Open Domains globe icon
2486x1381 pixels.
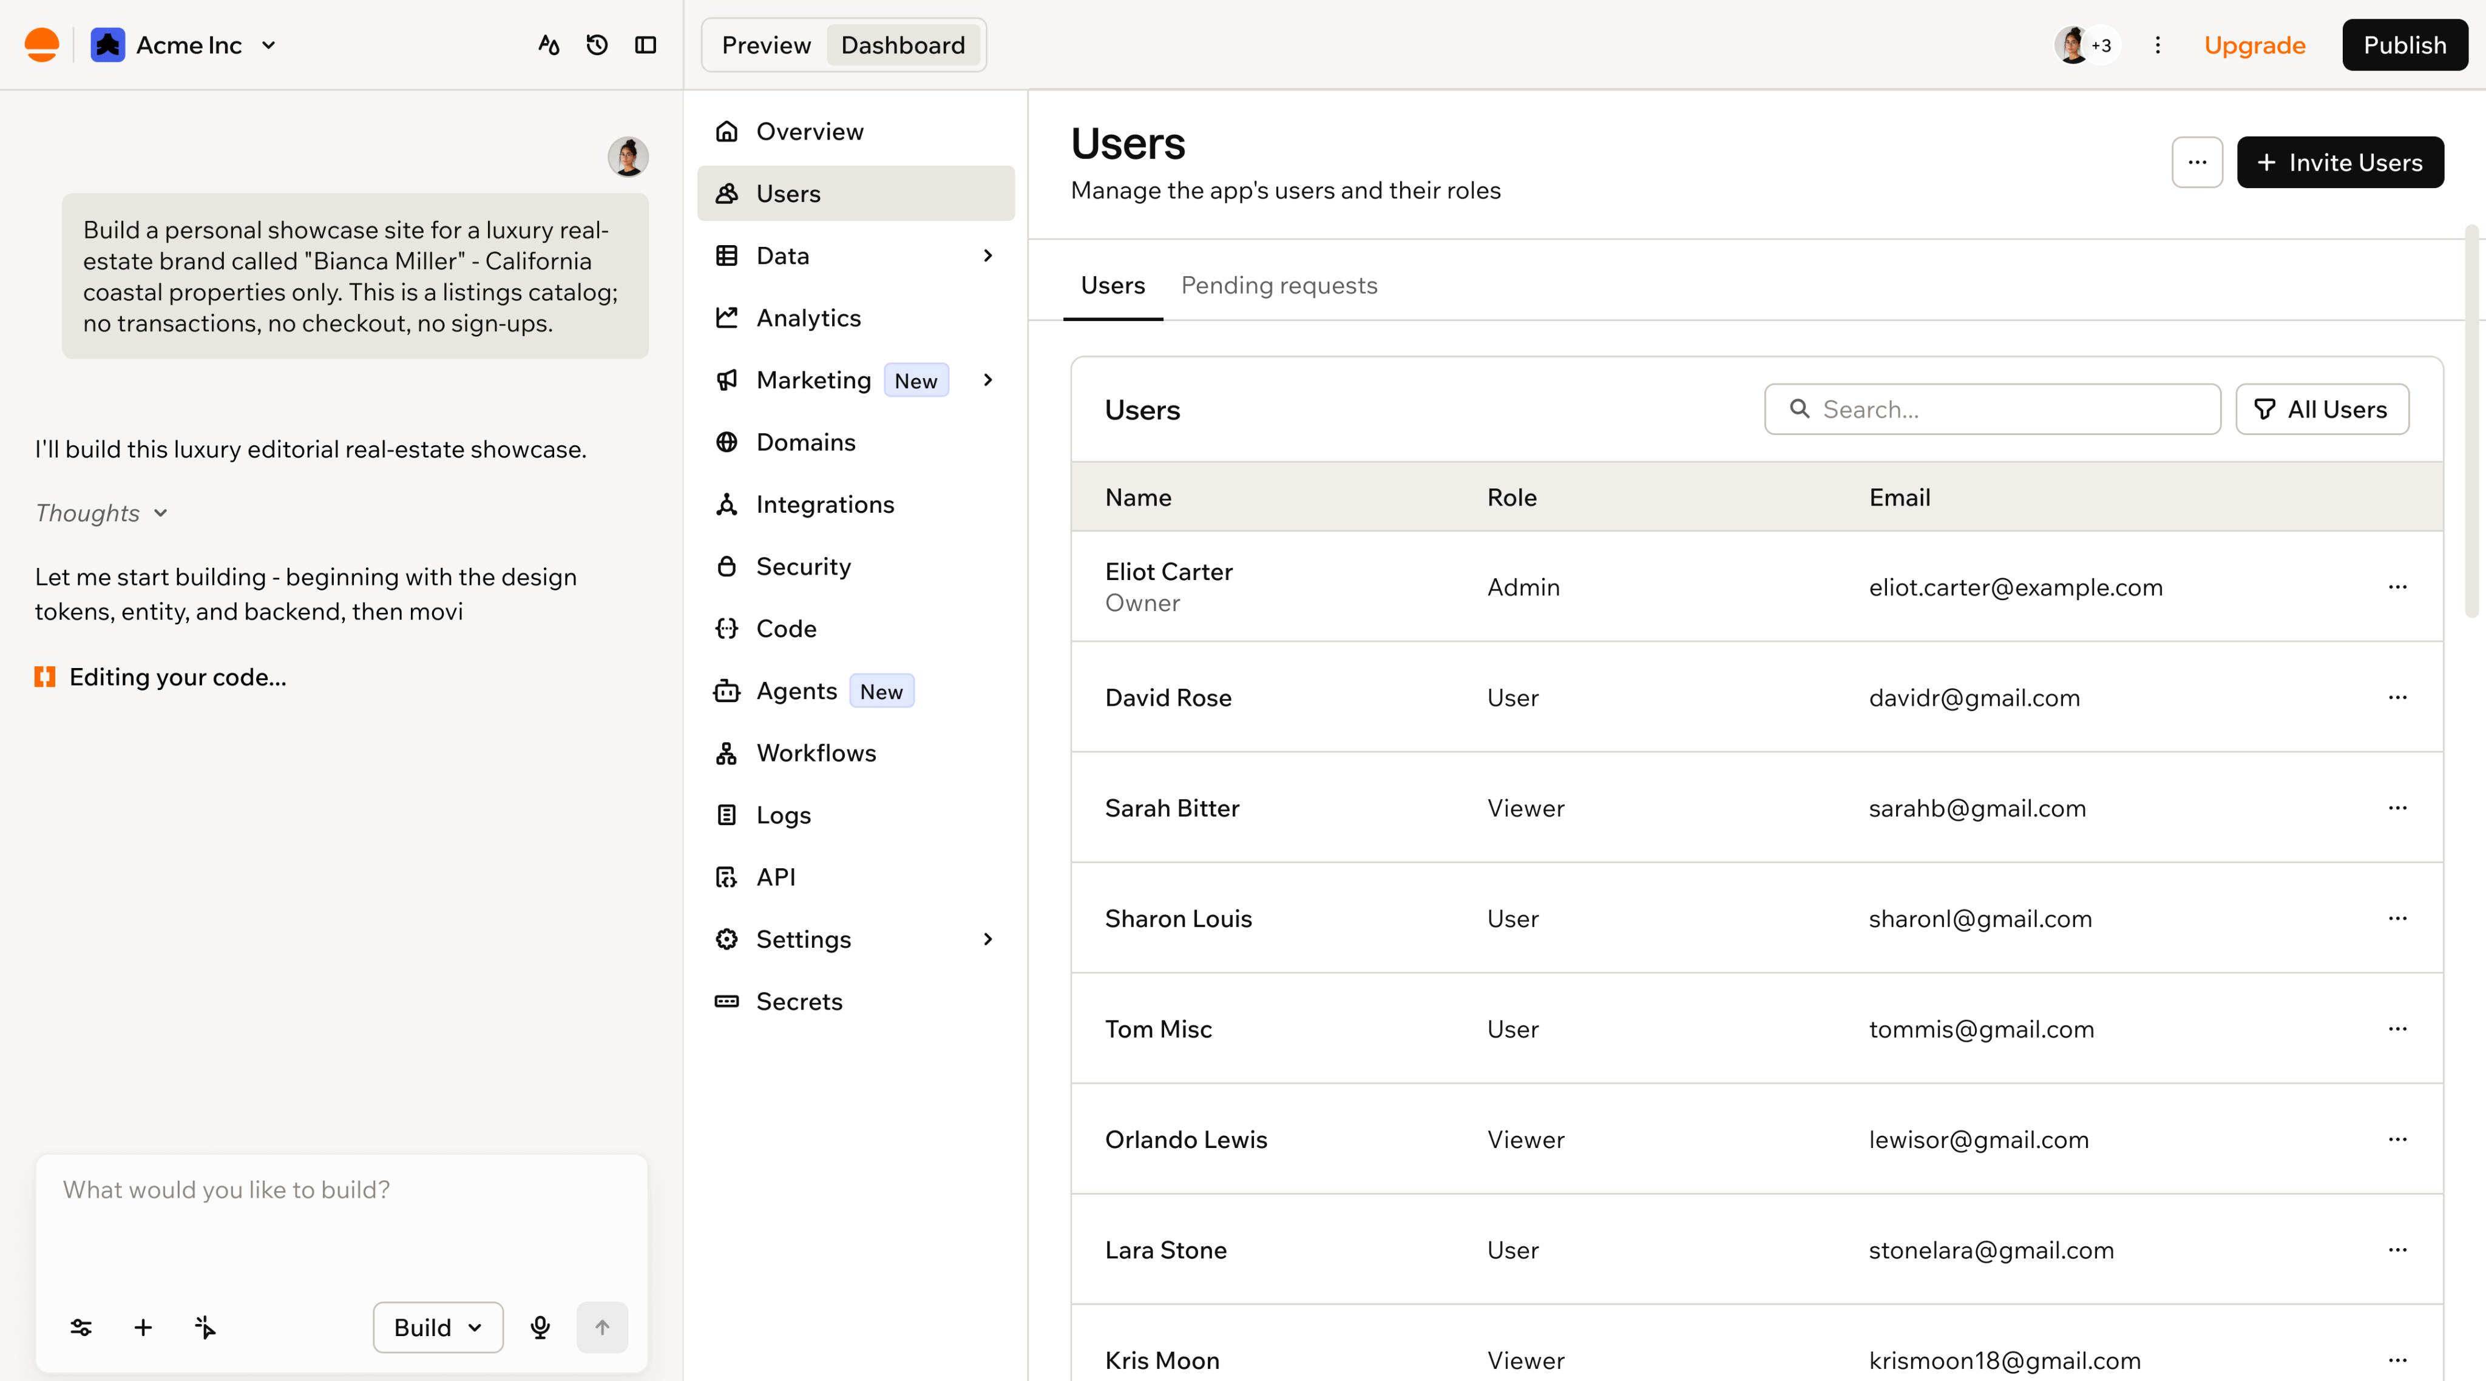point(726,442)
